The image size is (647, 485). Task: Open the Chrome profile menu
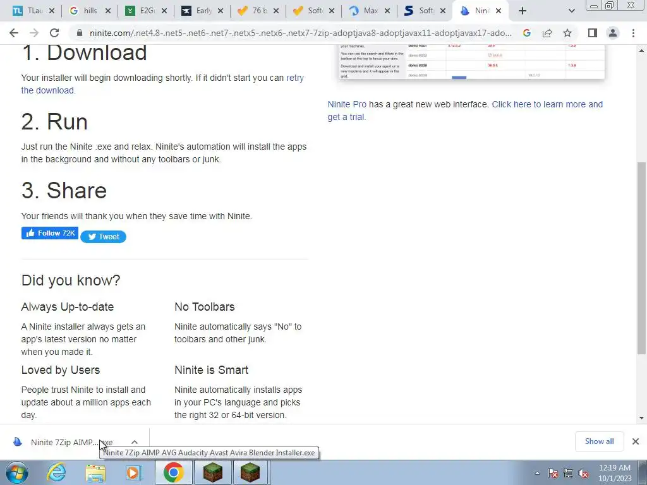(x=613, y=33)
